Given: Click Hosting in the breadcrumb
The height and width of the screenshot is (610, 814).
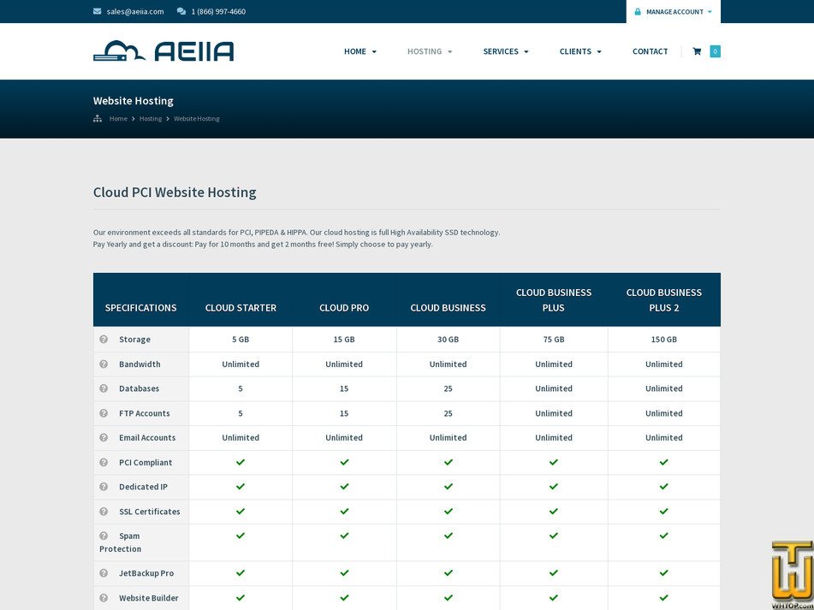Looking at the screenshot, I should (151, 119).
